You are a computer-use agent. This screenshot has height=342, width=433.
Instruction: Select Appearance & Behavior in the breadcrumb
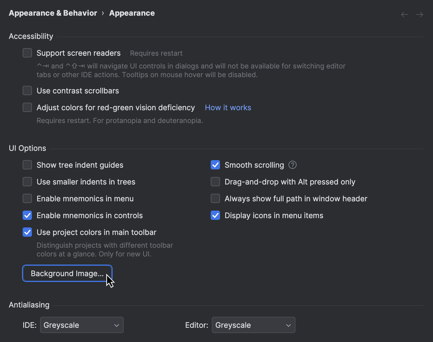tap(53, 13)
